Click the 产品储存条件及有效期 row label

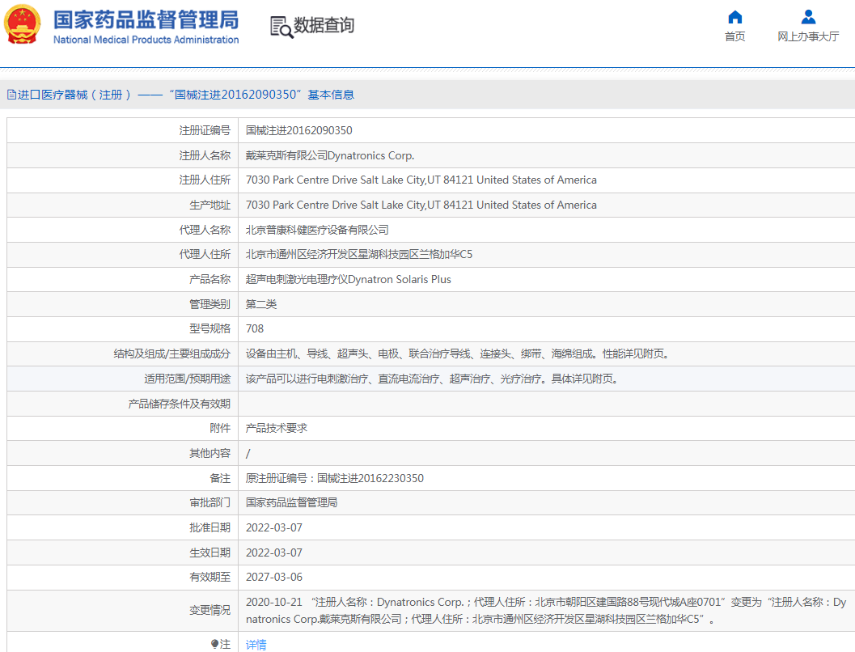point(180,404)
